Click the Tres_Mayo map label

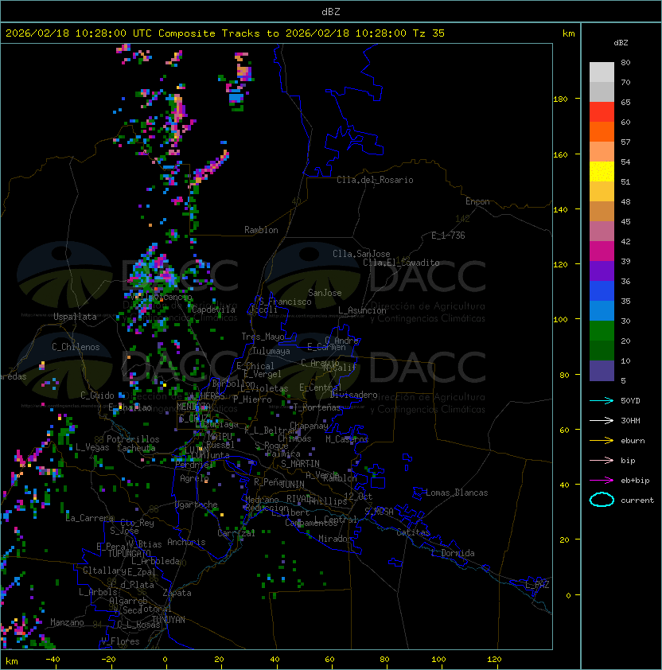[x=263, y=337]
